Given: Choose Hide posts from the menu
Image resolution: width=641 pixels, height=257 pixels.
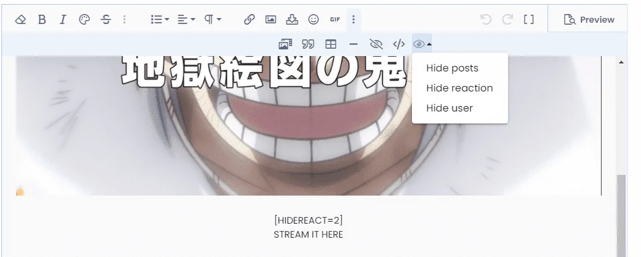Looking at the screenshot, I should tap(452, 68).
